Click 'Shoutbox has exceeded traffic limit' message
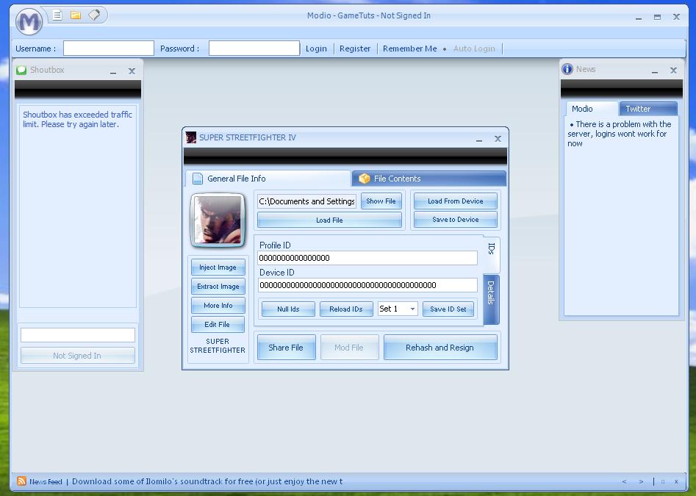This screenshot has height=496, width=696. (x=77, y=119)
